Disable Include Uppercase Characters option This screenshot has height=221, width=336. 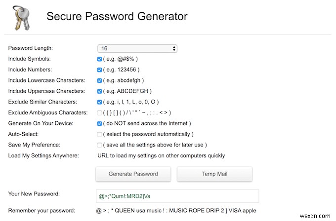click(100, 91)
